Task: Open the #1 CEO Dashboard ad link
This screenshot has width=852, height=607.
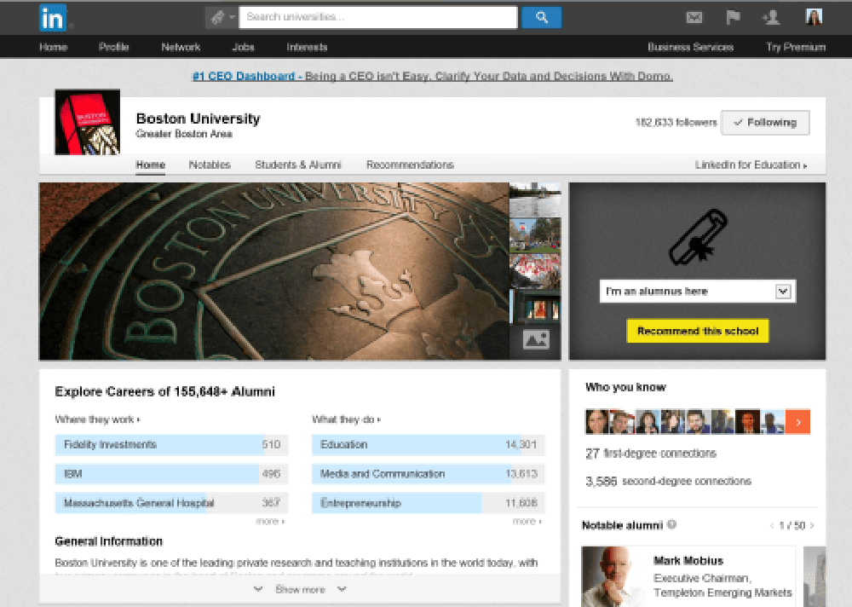Action: coord(432,76)
